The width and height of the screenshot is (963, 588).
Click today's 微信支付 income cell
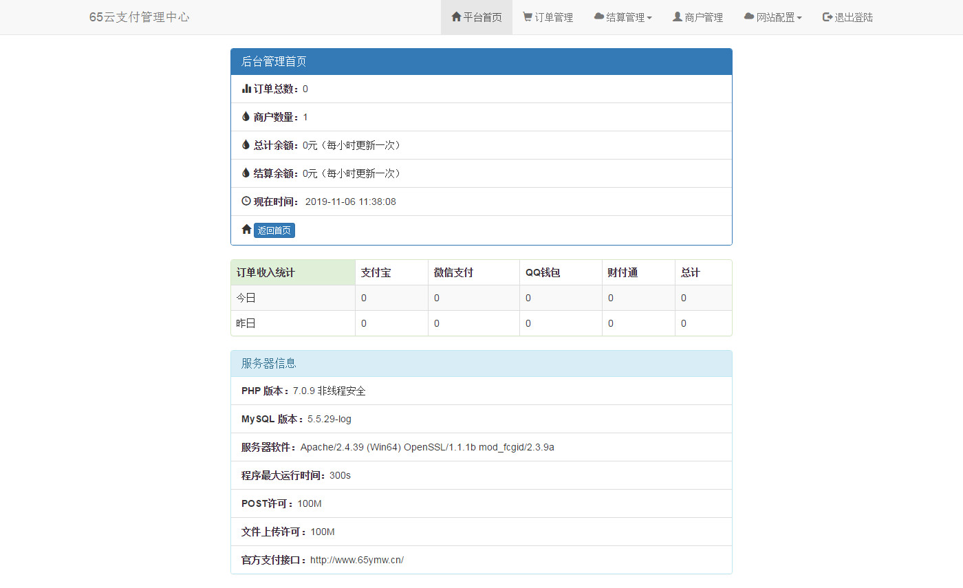click(473, 298)
